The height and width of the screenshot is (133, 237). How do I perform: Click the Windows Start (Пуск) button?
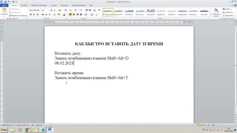pyautogui.click(x=4, y=130)
